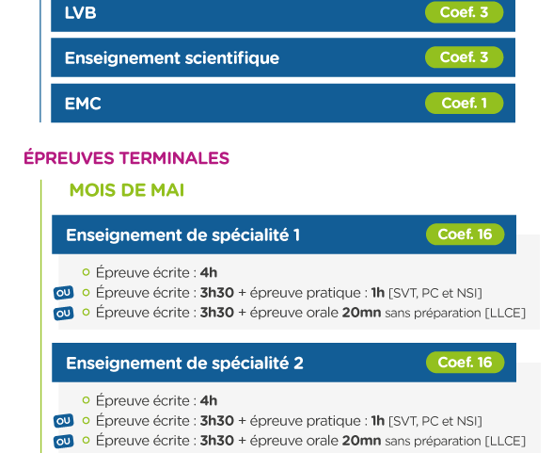
Task: Click Enseignement scientifique Coef. 3 badge
Action: [465, 57]
